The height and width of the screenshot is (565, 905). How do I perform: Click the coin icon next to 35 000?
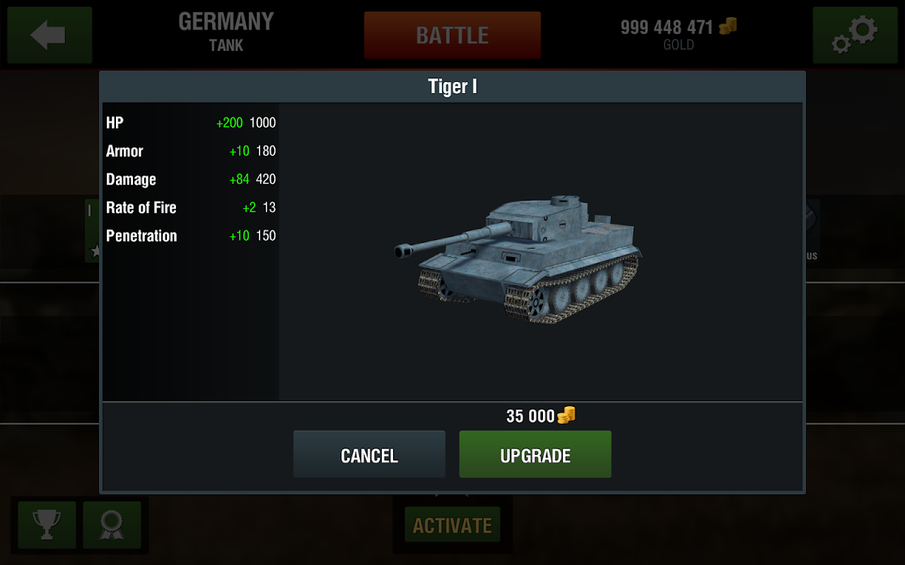pyautogui.click(x=566, y=416)
